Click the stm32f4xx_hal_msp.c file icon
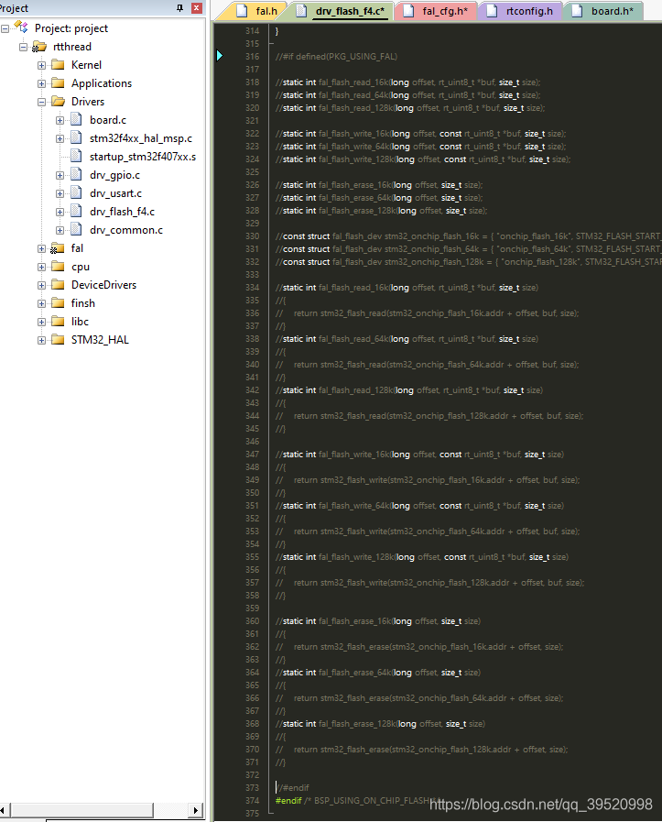 76,137
